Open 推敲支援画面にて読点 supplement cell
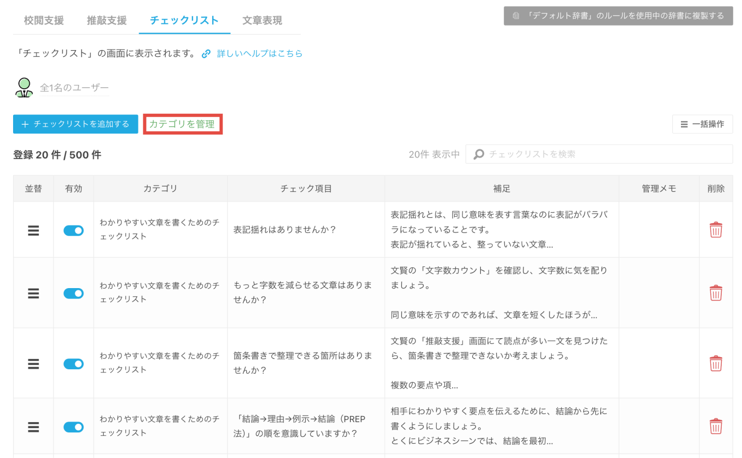Image resolution: width=742 pixels, height=458 pixels. (x=502, y=363)
